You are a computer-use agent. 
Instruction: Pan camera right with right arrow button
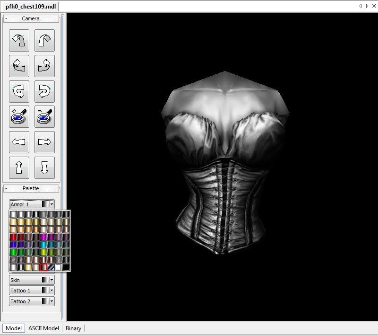[44, 142]
